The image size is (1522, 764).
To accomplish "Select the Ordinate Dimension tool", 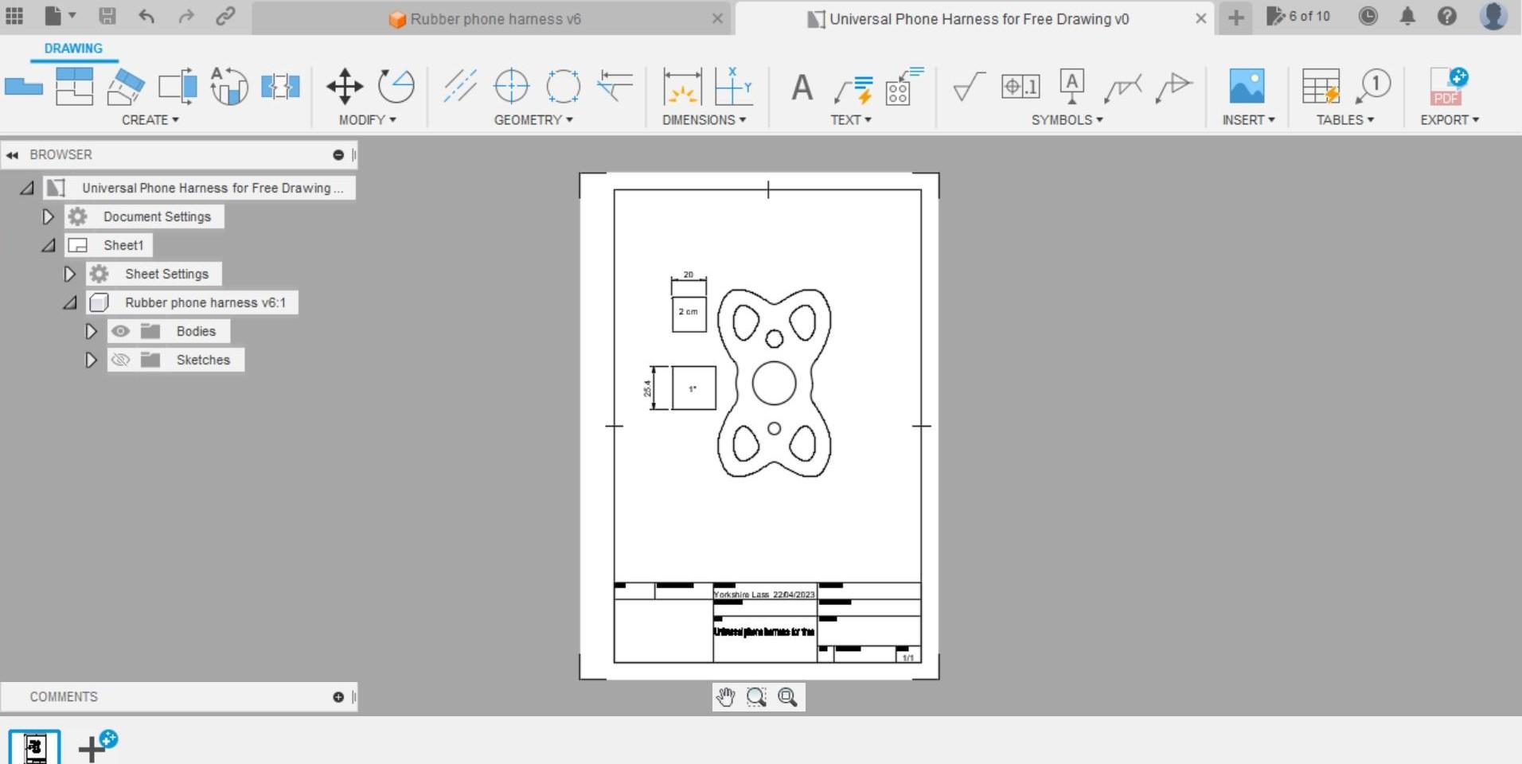I will tap(733, 86).
